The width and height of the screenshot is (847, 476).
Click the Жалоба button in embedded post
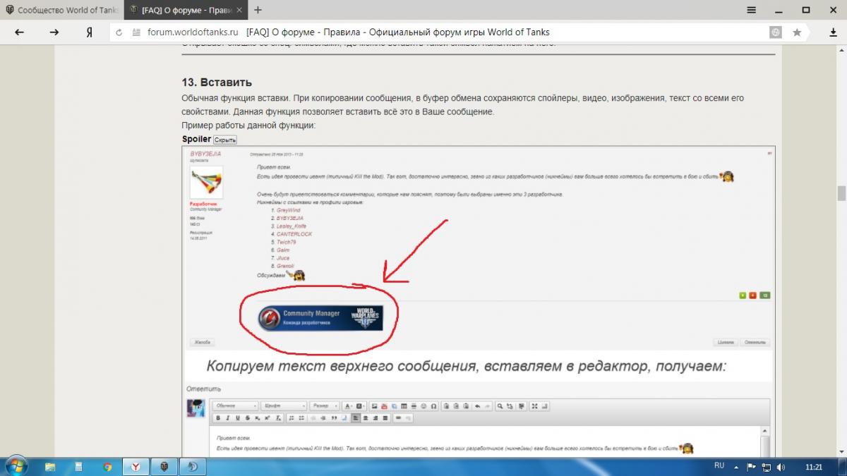(x=201, y=342)
